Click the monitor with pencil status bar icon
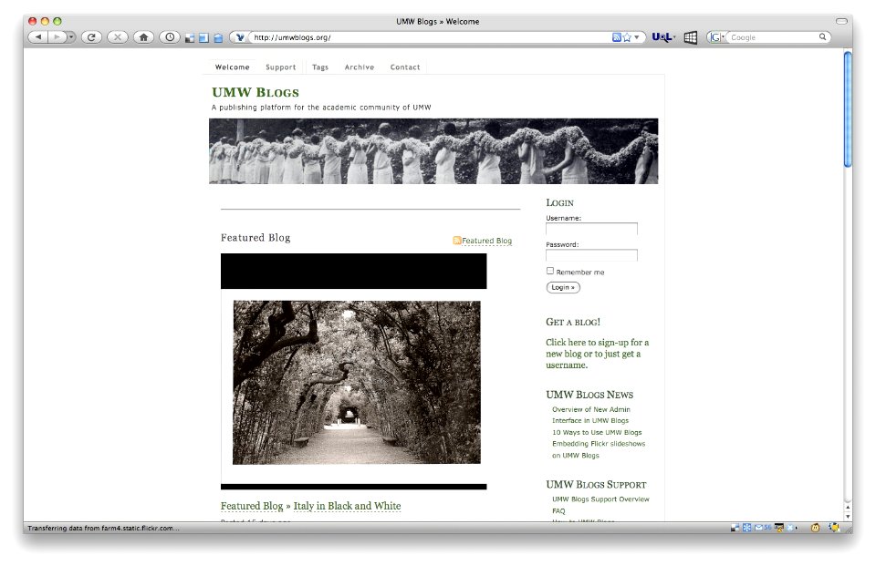The image size is (876, 566). coord(778,528)
